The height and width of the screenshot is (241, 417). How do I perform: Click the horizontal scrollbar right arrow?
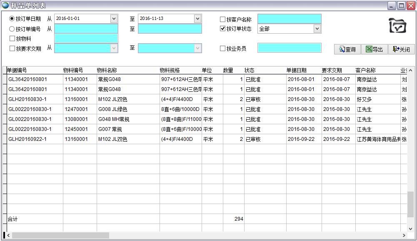click(x=403, y=236)
